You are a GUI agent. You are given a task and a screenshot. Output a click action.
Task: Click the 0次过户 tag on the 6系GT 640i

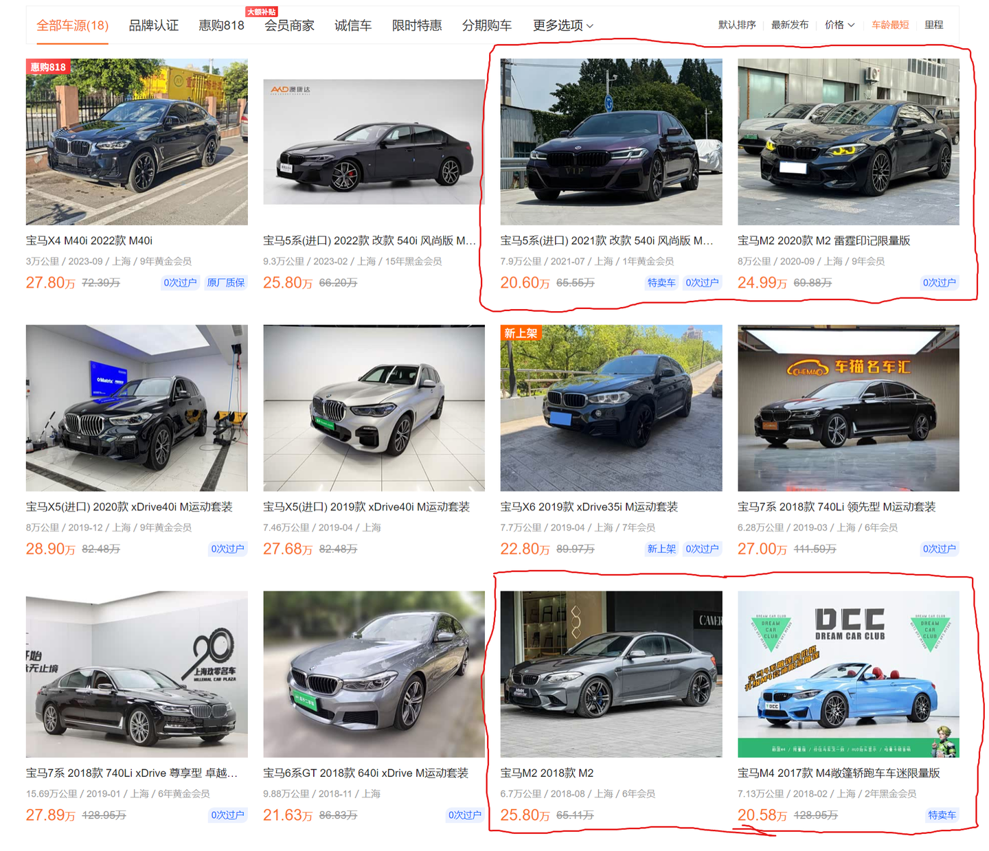[465, 815]
